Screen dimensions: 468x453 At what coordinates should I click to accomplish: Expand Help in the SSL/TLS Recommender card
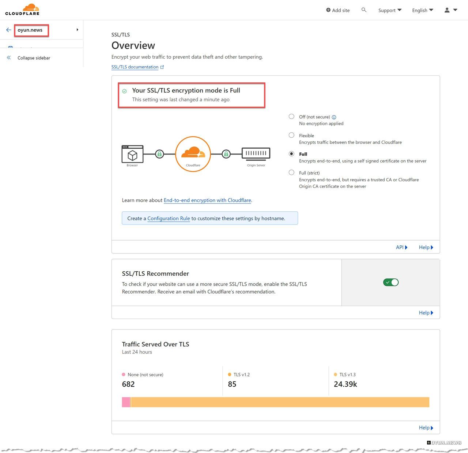pos(426,313)
